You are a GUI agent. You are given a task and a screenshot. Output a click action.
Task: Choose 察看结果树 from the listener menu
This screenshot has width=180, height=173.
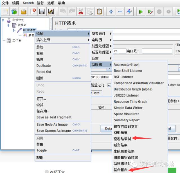coord(122,139)
